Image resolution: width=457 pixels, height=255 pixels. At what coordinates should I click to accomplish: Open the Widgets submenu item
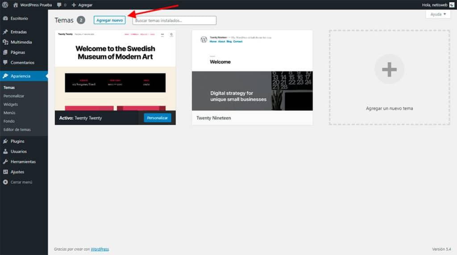click(11, 105)
